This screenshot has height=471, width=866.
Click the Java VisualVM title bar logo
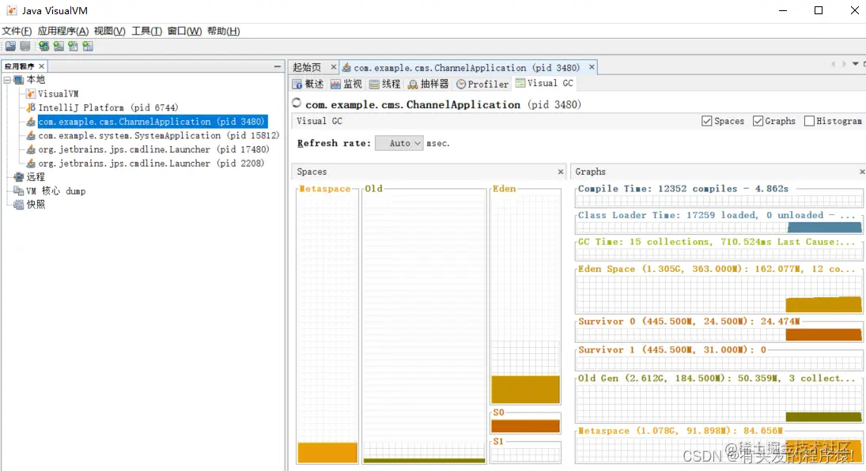coord(11,10)
